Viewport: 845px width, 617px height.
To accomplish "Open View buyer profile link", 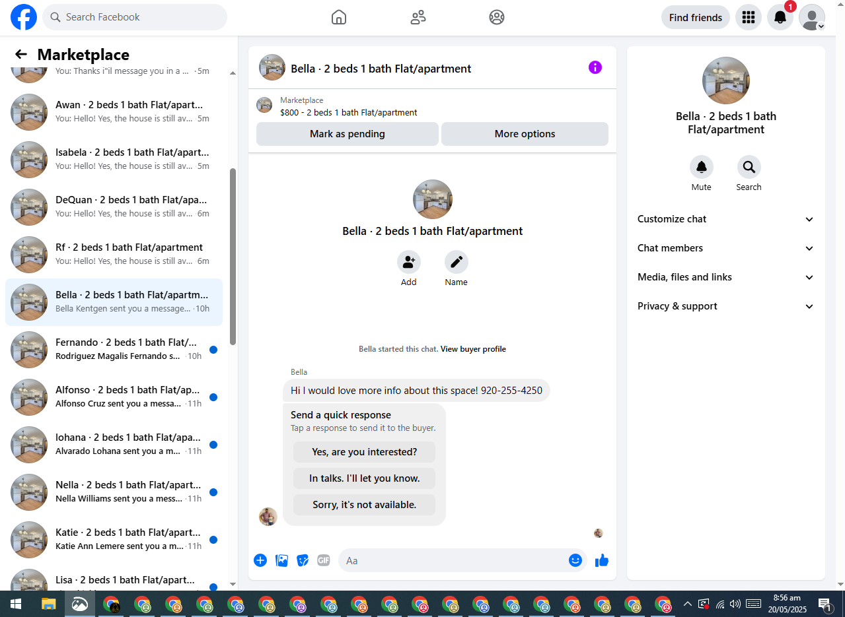I will [x=473, y=349].
